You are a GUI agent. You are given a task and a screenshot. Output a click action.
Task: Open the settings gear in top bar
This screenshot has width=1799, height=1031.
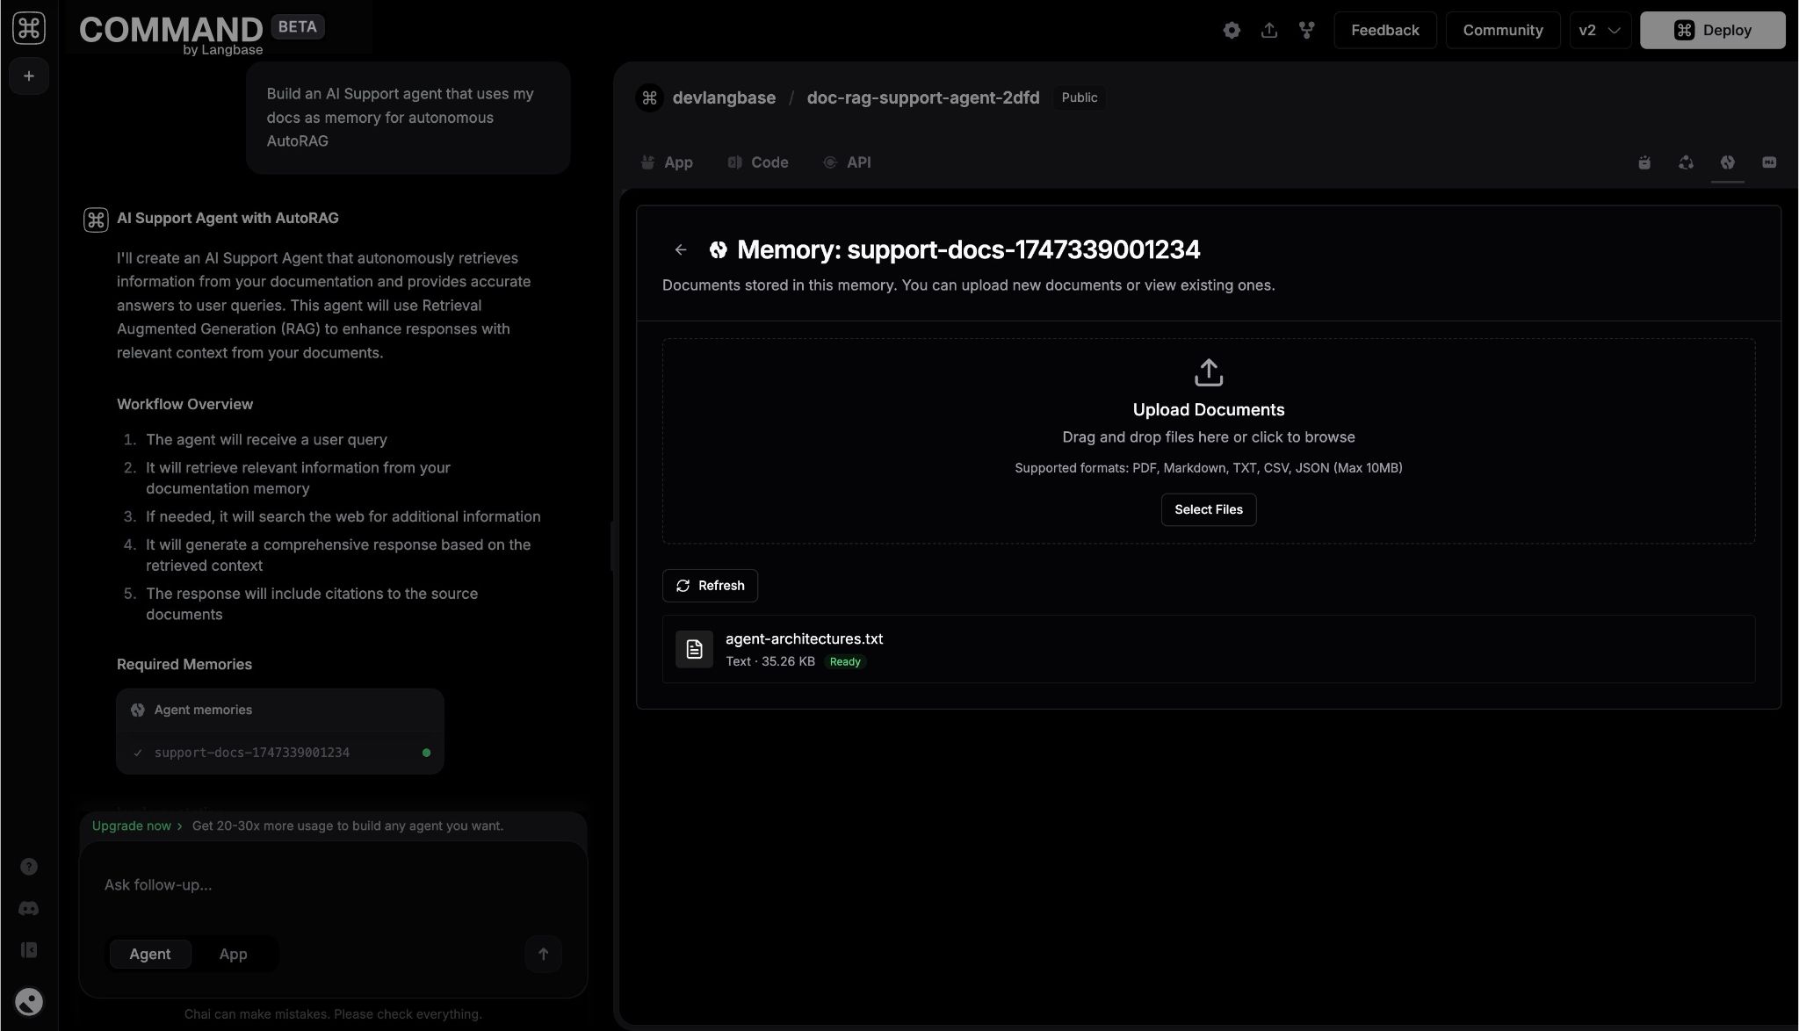point(1232,30)
